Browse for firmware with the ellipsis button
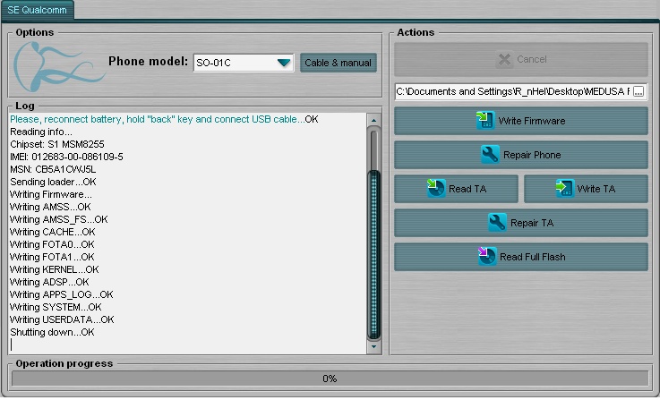The width and height of the screenshot is (660, 400). [639, 91]
